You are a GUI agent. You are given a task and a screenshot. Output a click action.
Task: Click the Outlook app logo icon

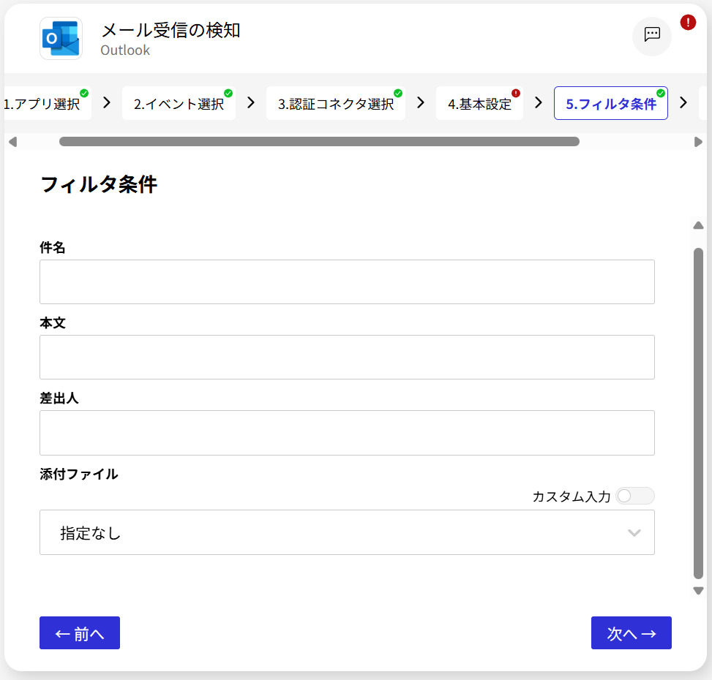(x=61, y=38)
